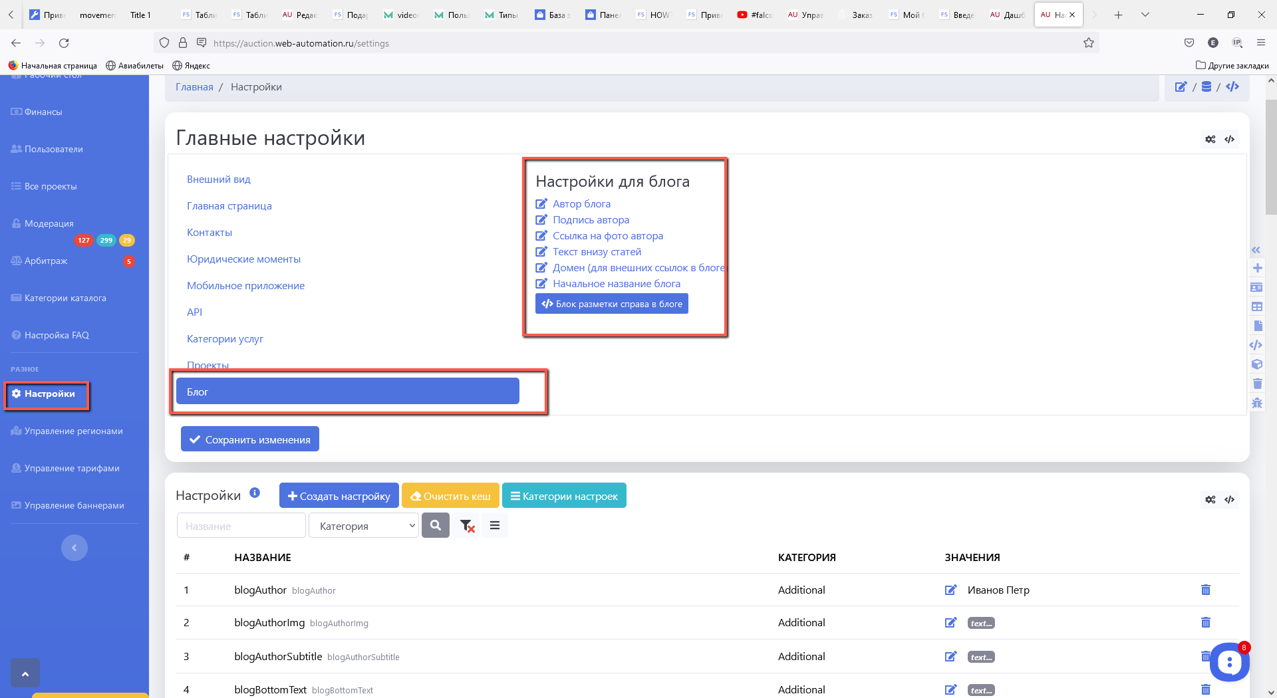Open the hamburger list options button
Viewport: 1277px width, 698px height.
[x=495, y=525]
